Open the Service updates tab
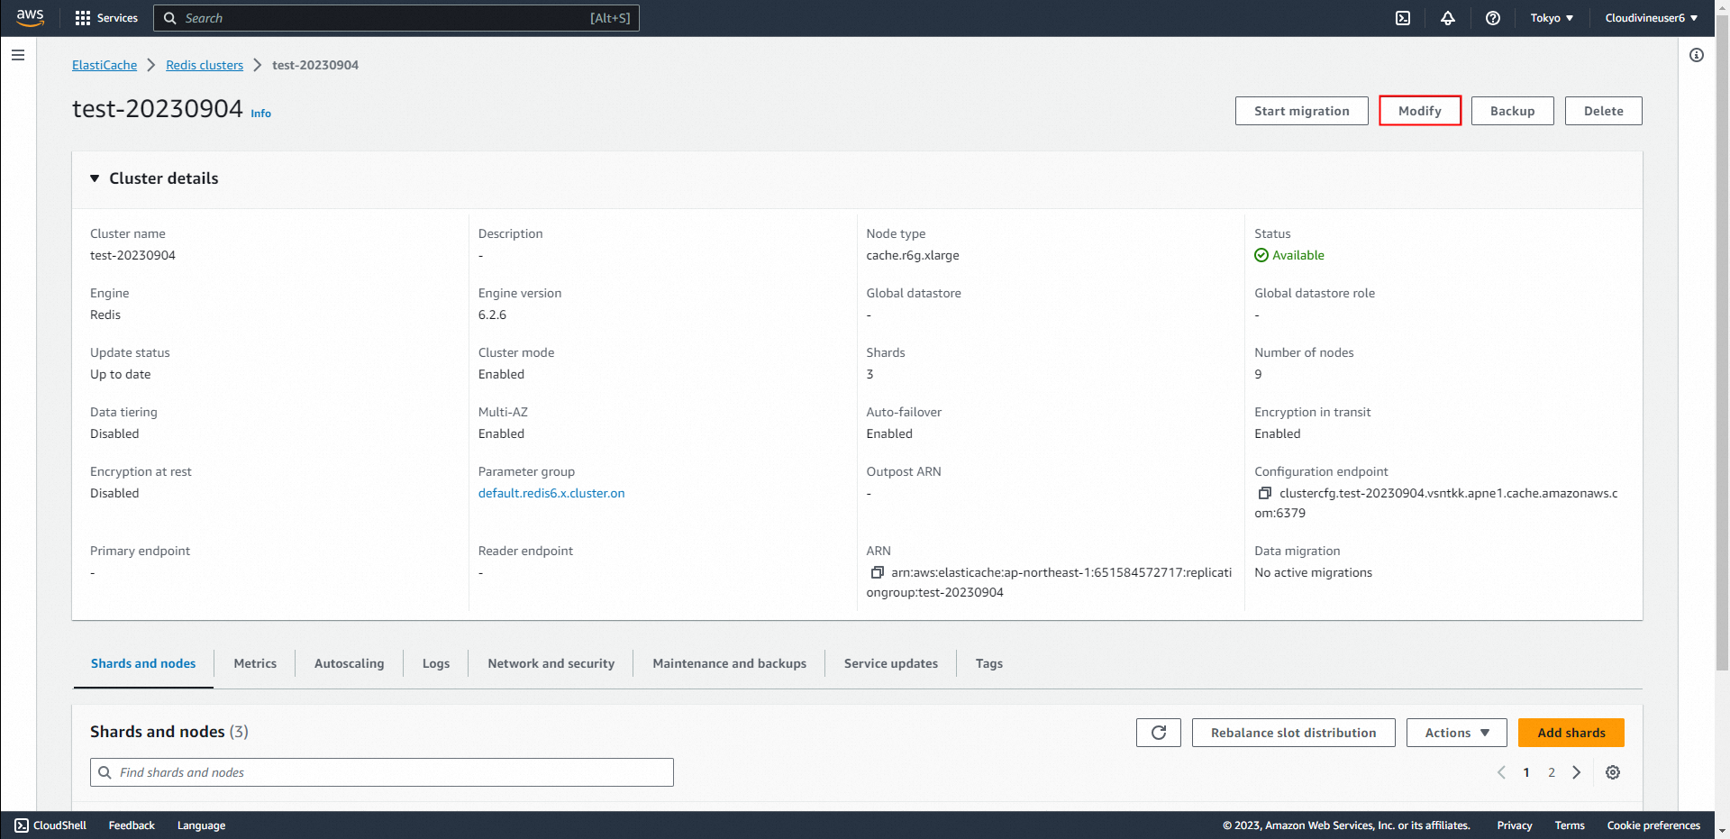This screenshot has width=1730, height=839. pos(891,663)
